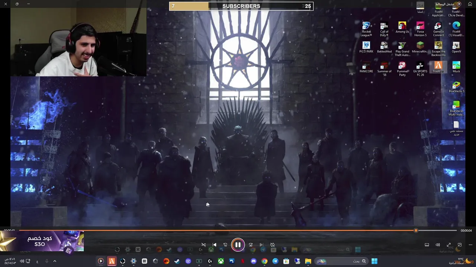Click the Media Player taskbar icon
The width and height of the screenshot is (476, 267).
coord(100,261)
